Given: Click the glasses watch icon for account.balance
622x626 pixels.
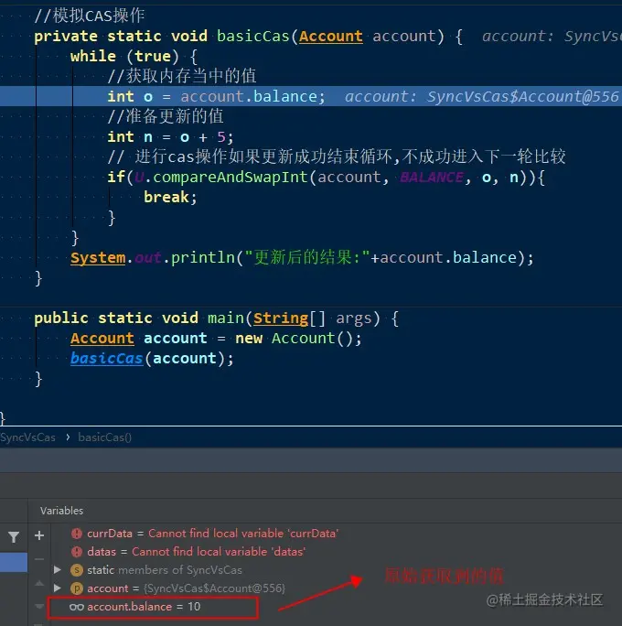Looking at the screenshot, I should pos(77,607).
